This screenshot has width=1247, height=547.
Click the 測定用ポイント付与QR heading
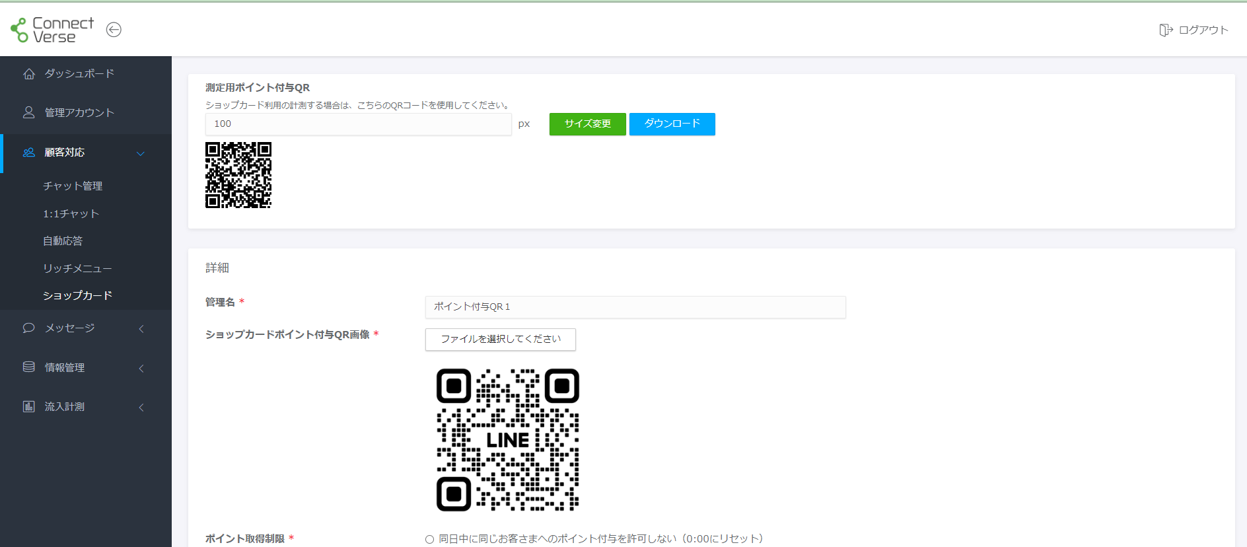pyautogui.click(x=258, y=88)
